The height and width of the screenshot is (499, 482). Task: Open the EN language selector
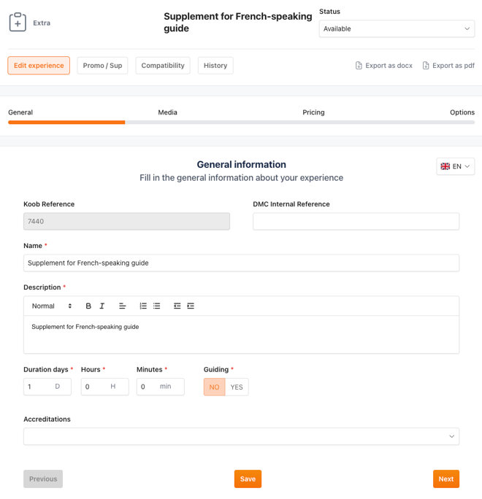click(456, 166)
